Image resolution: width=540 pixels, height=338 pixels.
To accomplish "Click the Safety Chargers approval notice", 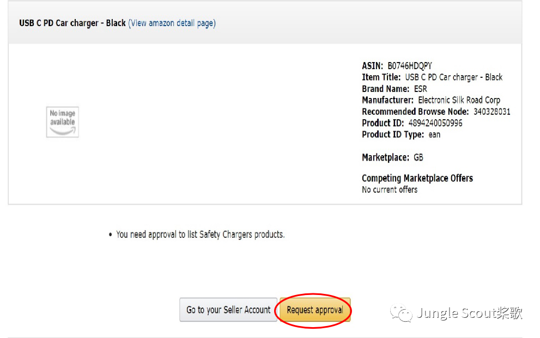I will 200,235.
